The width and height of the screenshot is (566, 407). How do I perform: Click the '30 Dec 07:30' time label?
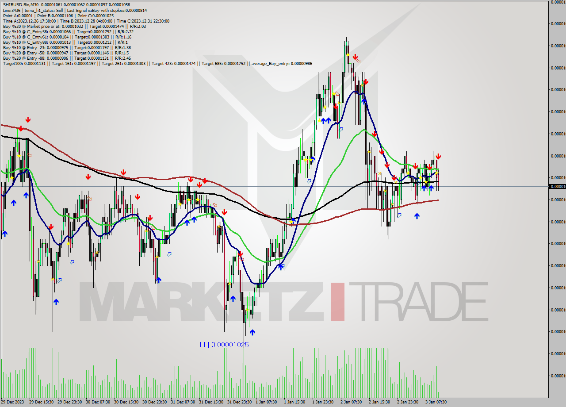98,402
